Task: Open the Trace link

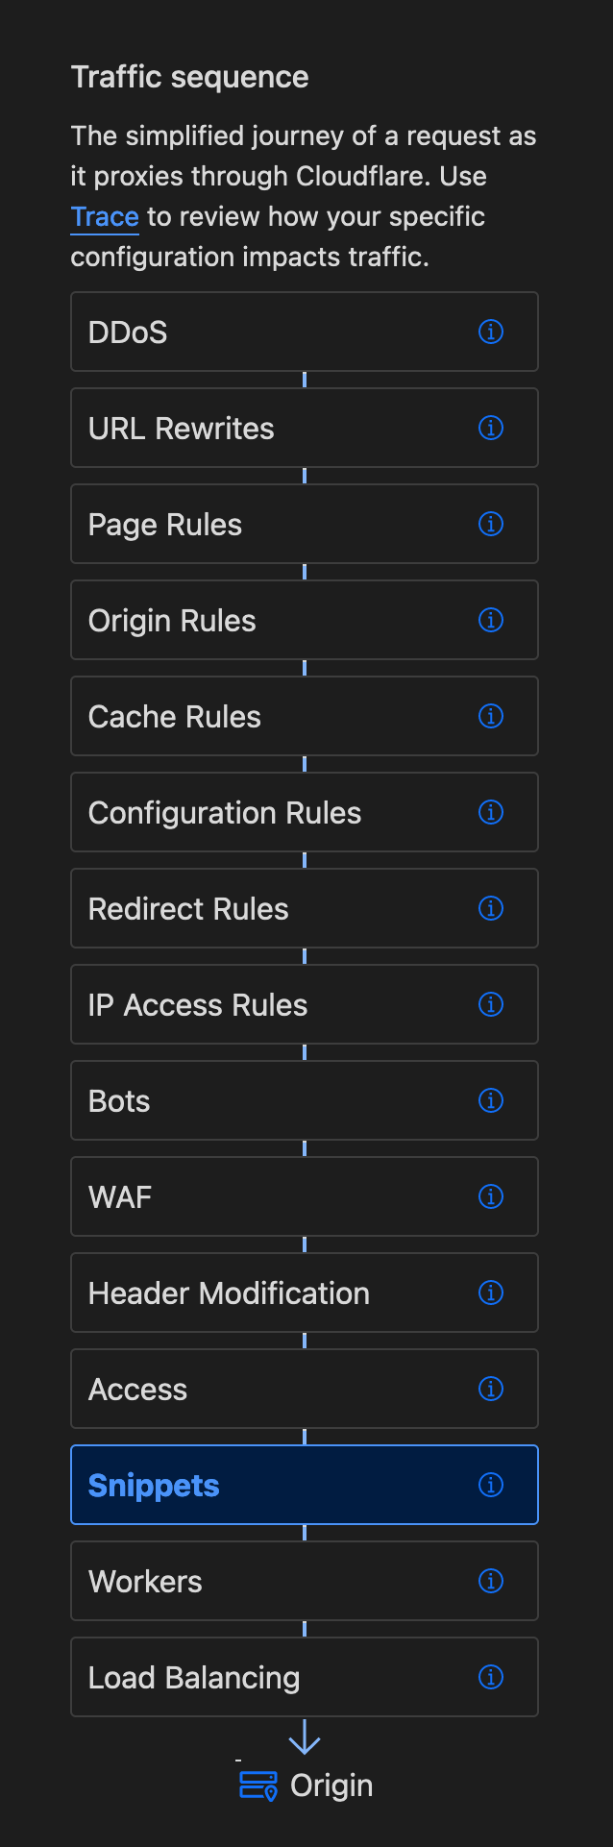Action: point(105,217)
